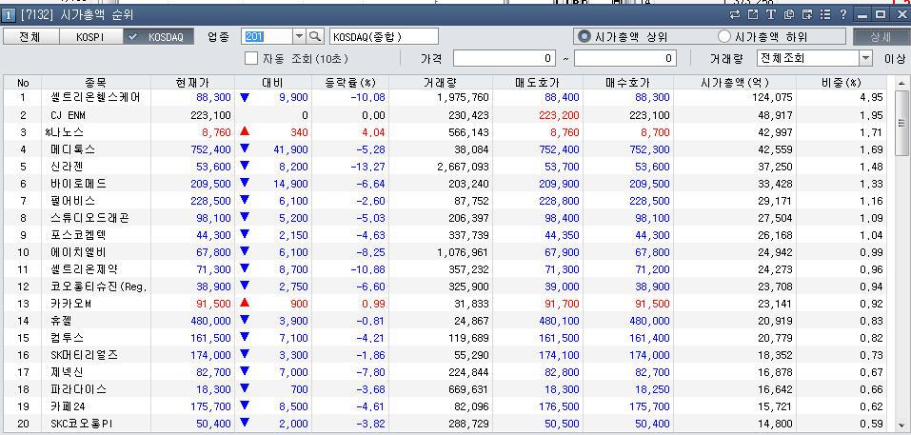Image resolution: width=911 pixels, height=435 pixels.
Task: Click the swap arrows icon in title bar
Action: [x=734, y=14]
